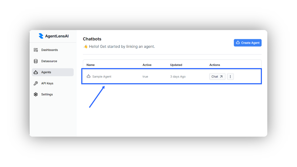
Task: Click the Datasource database icon
Action: (x=36, y=61)
